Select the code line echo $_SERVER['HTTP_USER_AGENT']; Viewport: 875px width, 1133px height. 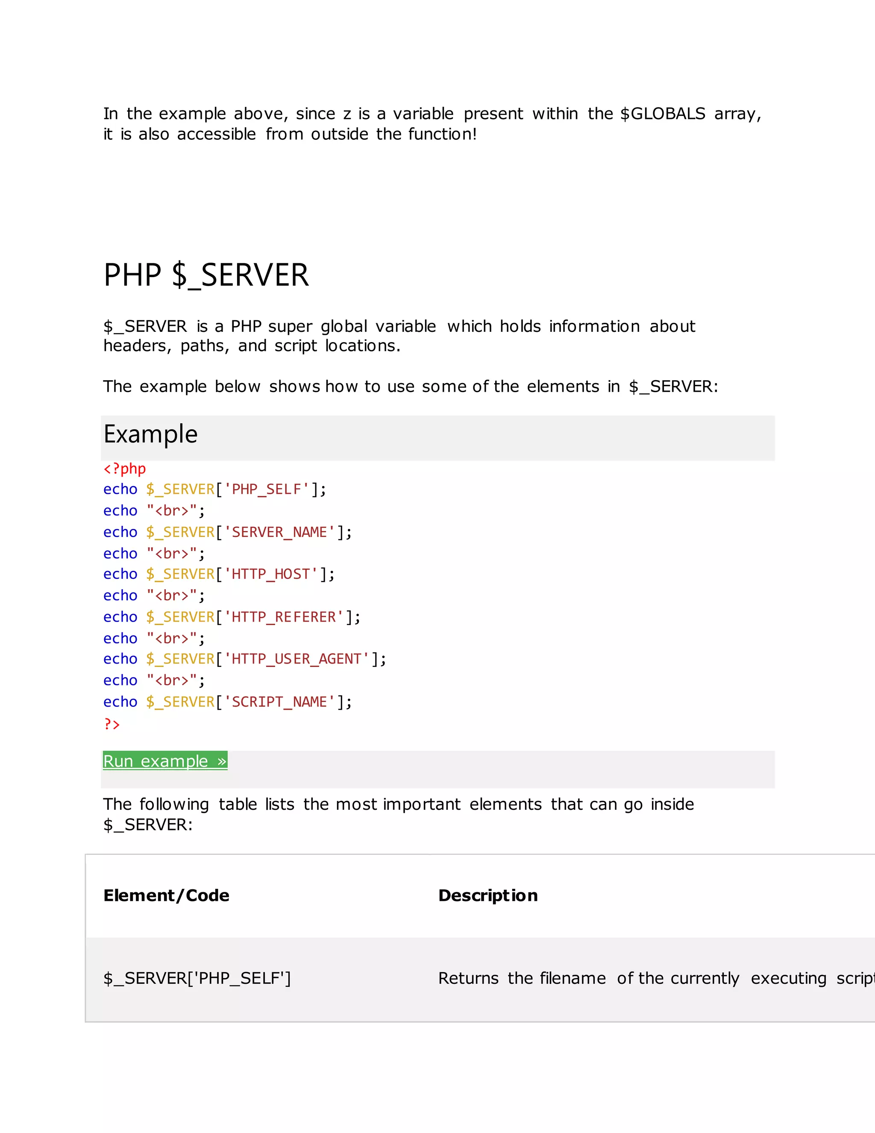point(245,659)
